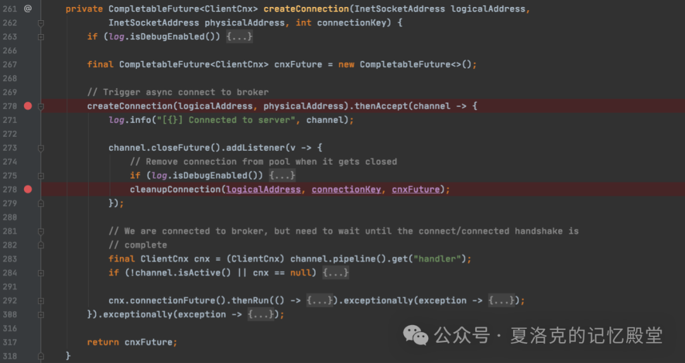Expand the thenRun folded {...} on line 292
Screen dimensions: 685x363
[x=320, y=301]
